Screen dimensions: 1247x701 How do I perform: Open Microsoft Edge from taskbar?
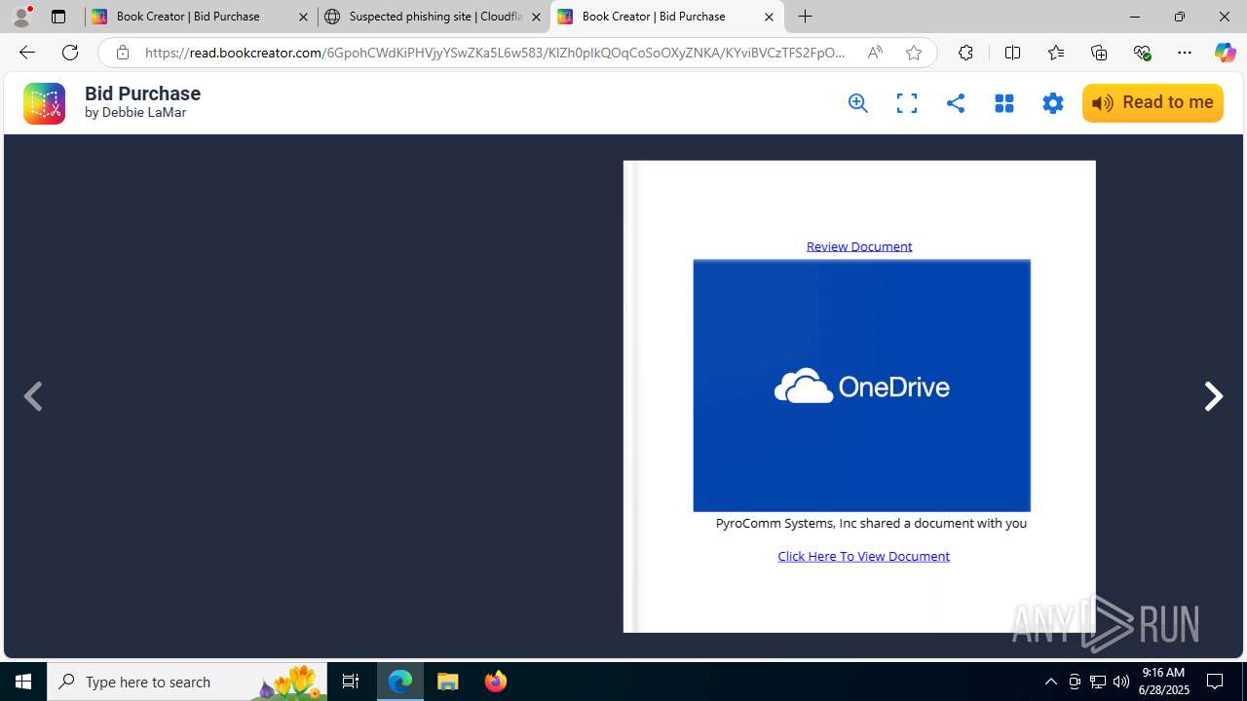click(x=400, y=682)
